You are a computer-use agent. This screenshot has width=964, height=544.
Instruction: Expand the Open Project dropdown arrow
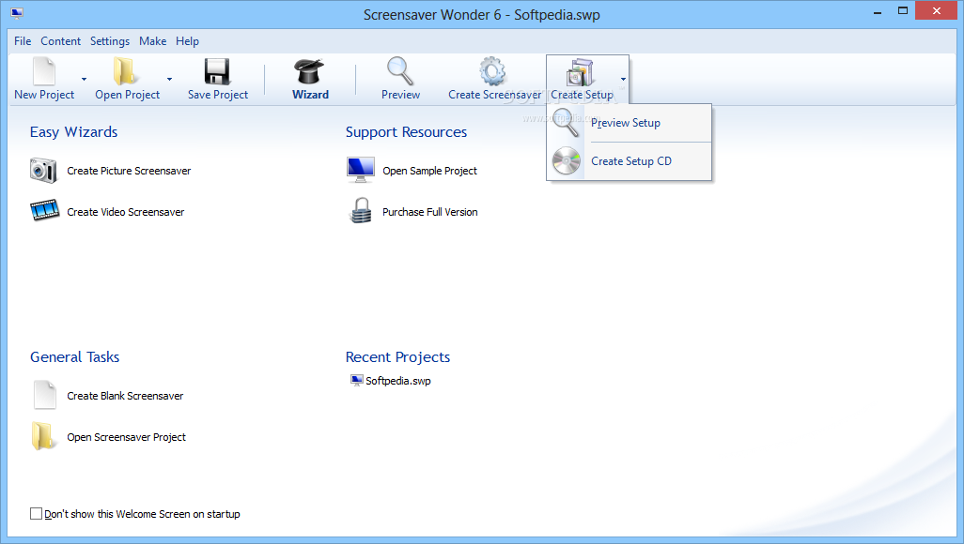170,79
